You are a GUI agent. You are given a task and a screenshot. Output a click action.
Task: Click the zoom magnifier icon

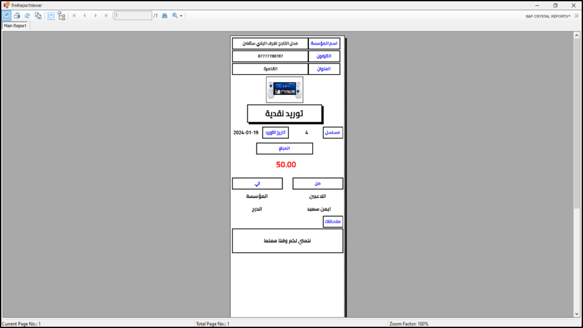(x=175, y=15)
